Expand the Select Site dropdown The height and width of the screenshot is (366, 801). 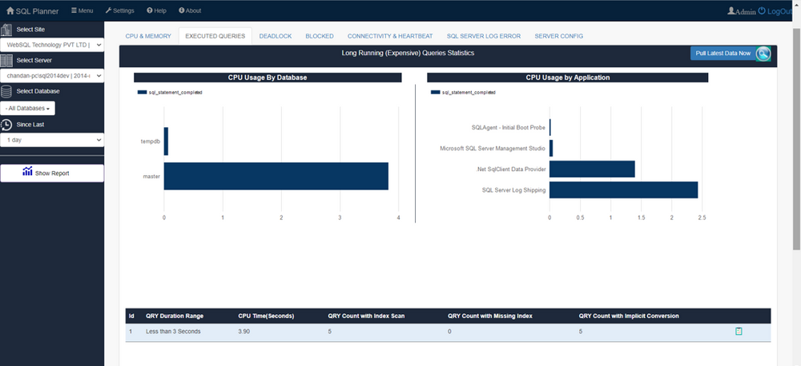52,45
